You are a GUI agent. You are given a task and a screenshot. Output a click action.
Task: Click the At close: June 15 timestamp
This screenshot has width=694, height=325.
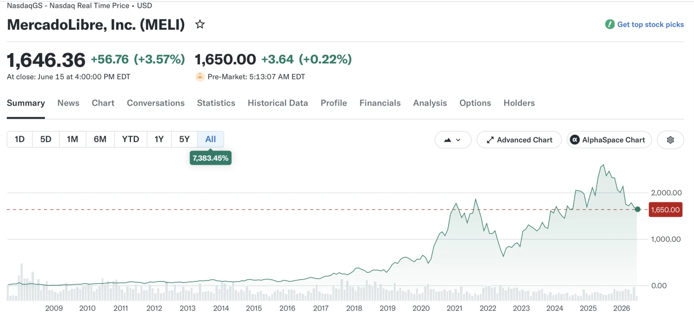[68, 77]
